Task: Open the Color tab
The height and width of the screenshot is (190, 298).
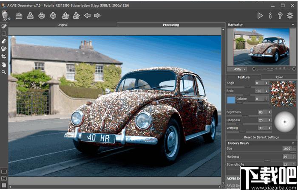Action: (x=279, y=77)
